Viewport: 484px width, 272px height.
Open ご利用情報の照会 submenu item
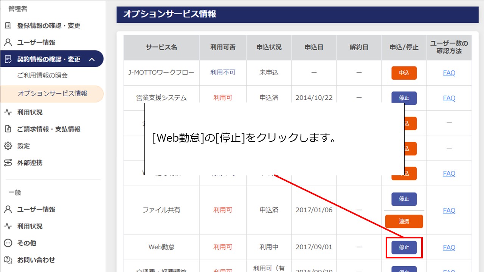point(43,76)
